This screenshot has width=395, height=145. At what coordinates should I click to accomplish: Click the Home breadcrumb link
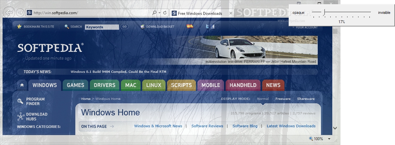[86, 99]
